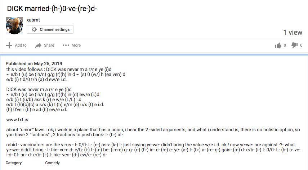The height and width of the screenshot is (170, 308).
Task: Select the Share label text
Action: (49, 45)
